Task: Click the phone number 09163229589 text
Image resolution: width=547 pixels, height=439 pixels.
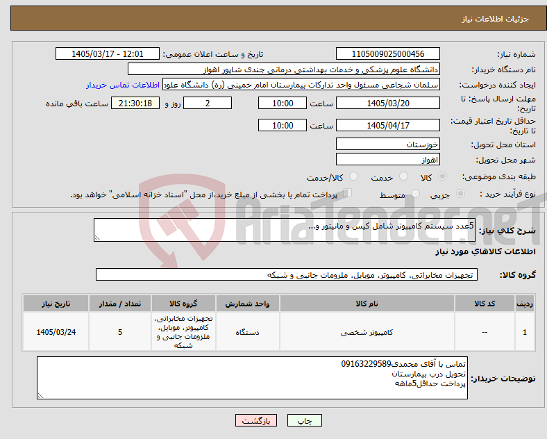Action: point(366,364)
